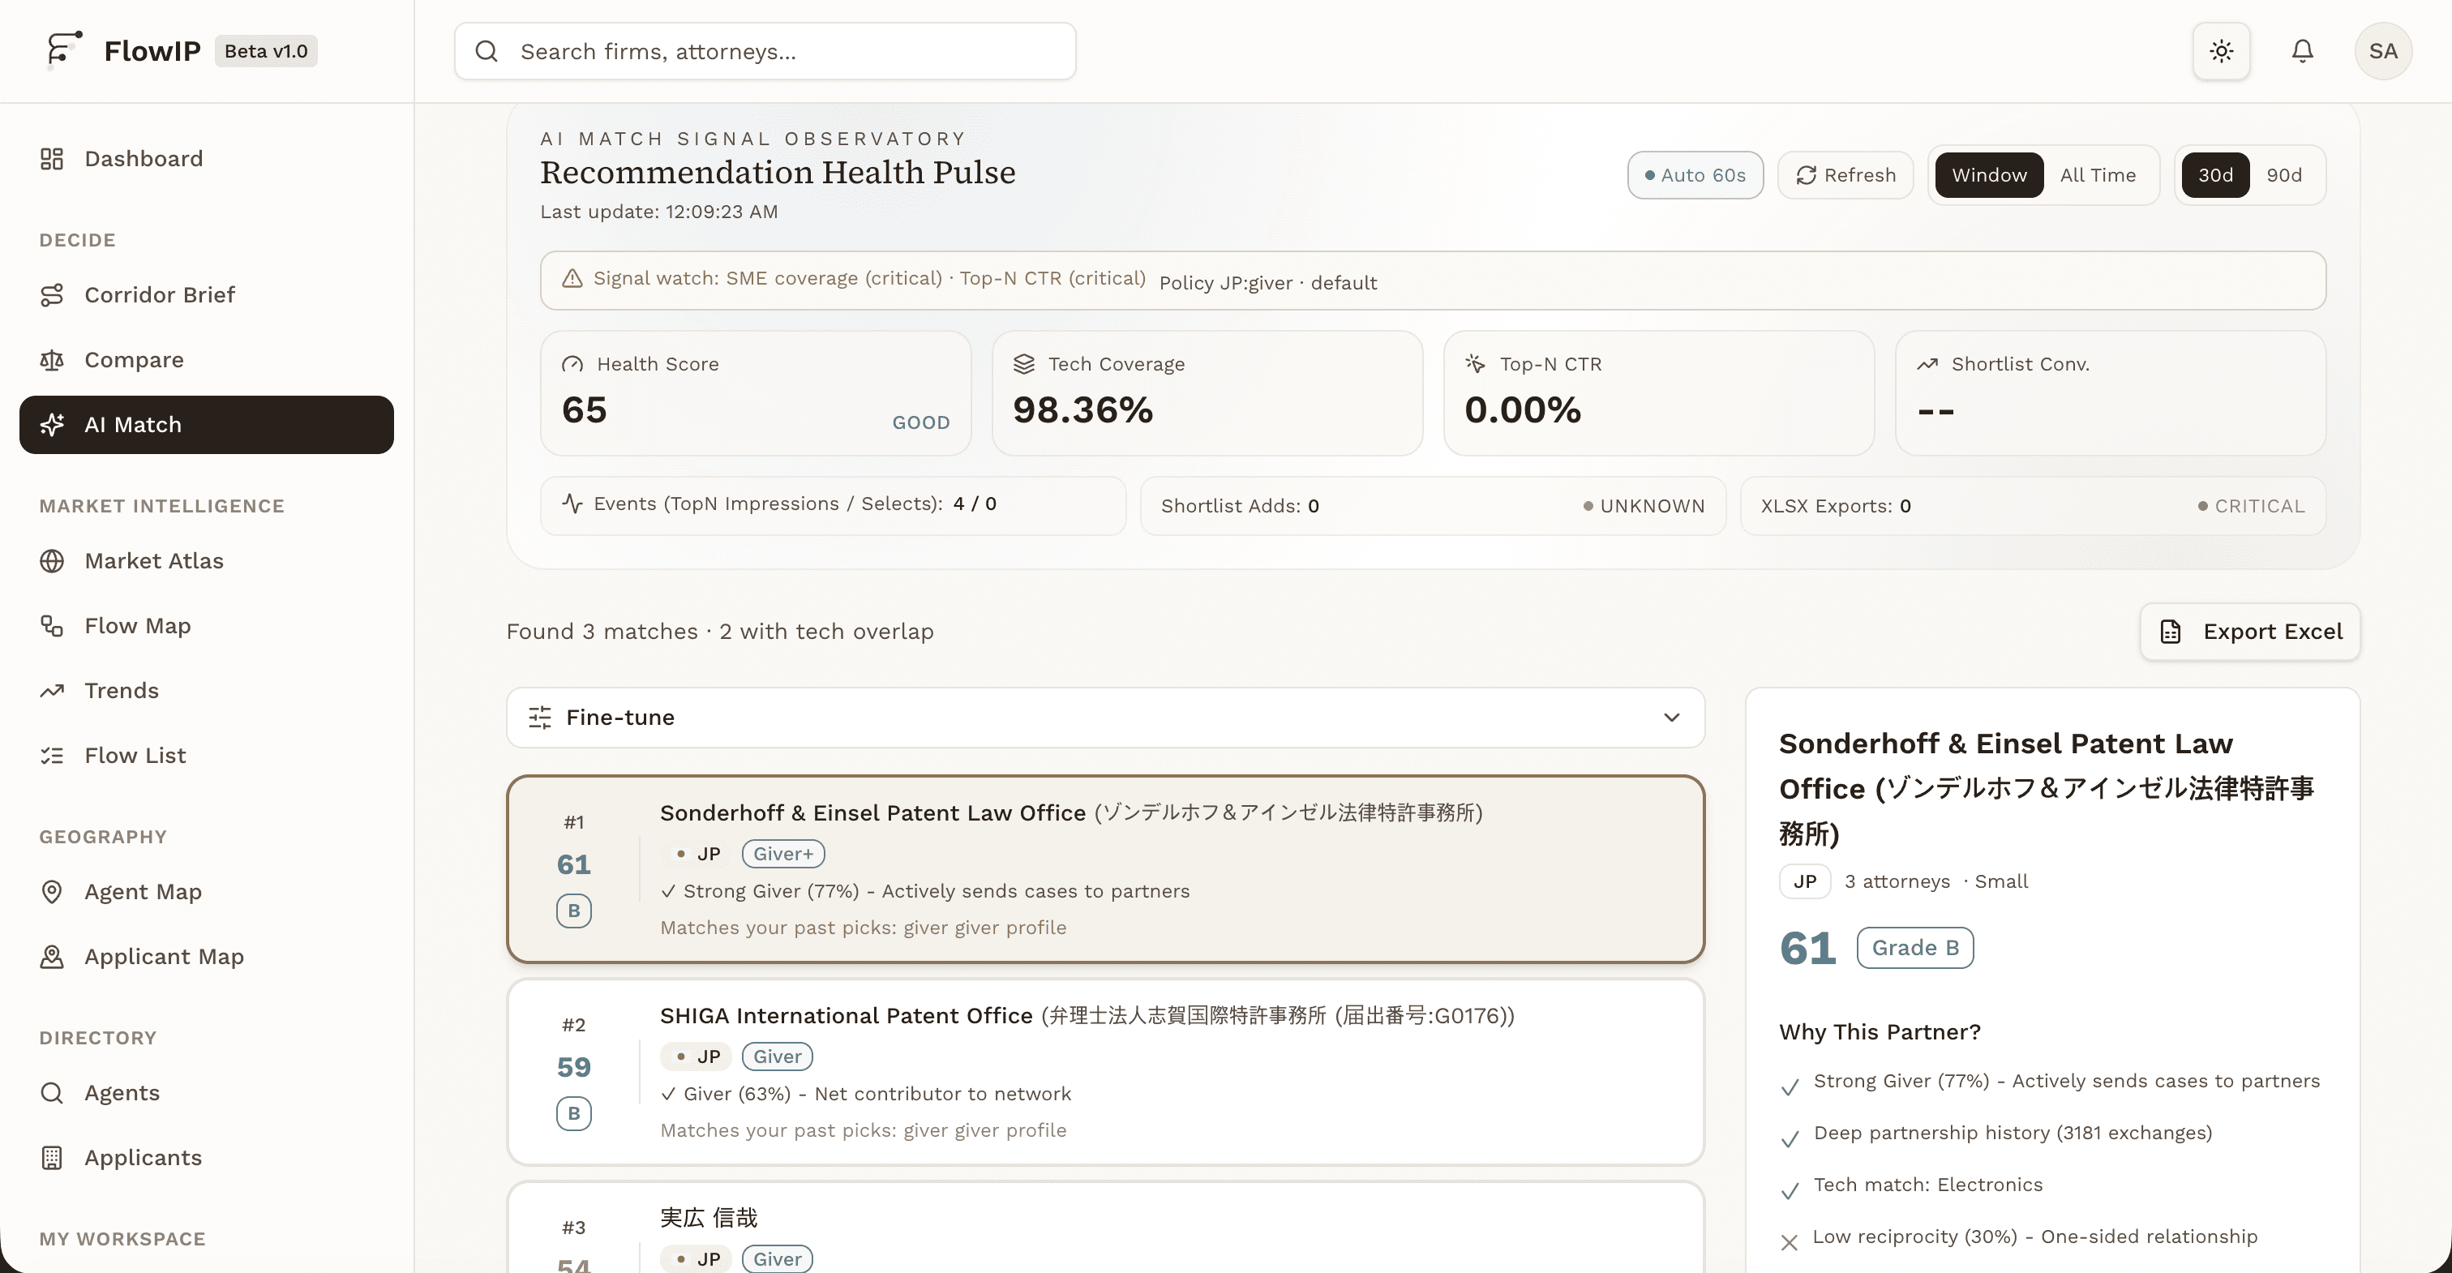
Task: Open the SA user avatar menu
Action: 2381,50
